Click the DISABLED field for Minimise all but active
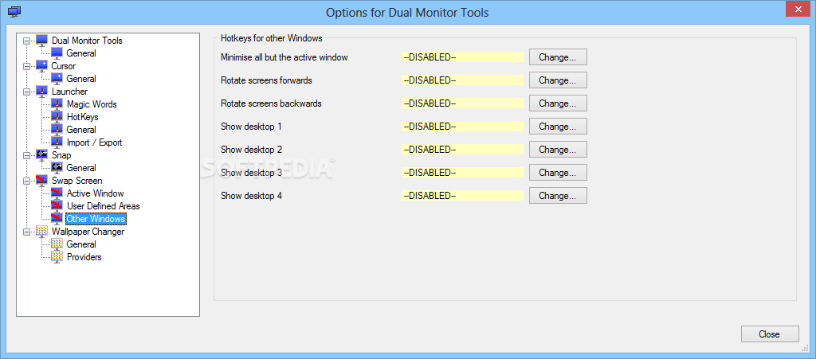Image resolution: width=816 pixels, height=359 pixels. coord(463,57)
